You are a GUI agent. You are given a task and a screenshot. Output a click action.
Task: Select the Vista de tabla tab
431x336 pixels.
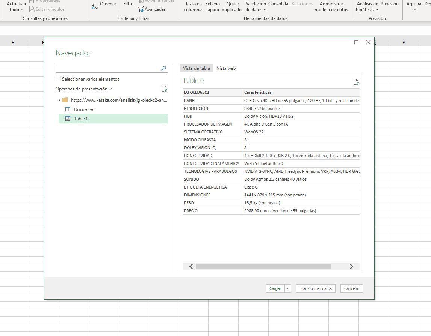[x=196, y=68]
